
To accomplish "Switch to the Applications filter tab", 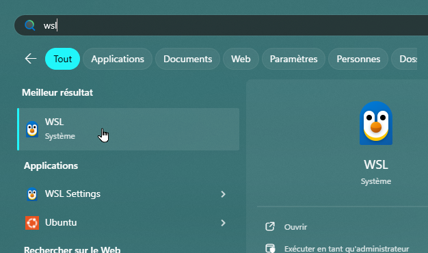I will (x=118, y=59).
